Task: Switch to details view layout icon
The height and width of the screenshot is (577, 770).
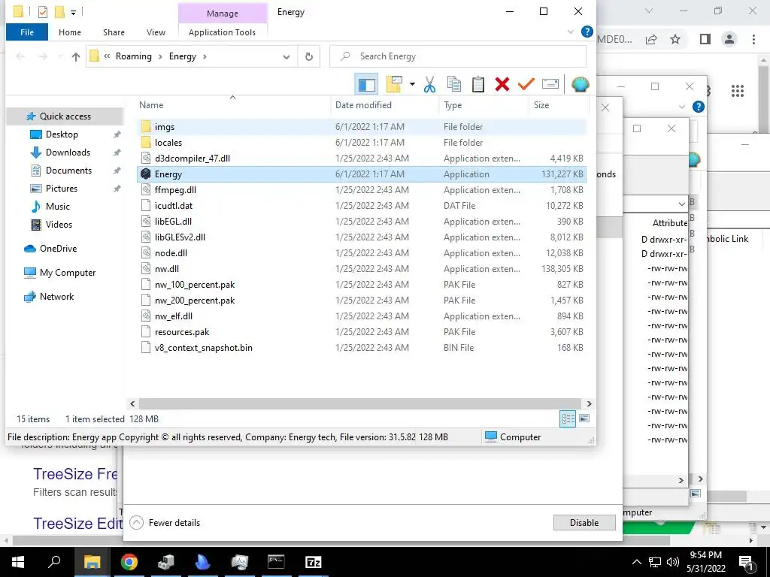Action: [x=568, y=418]
